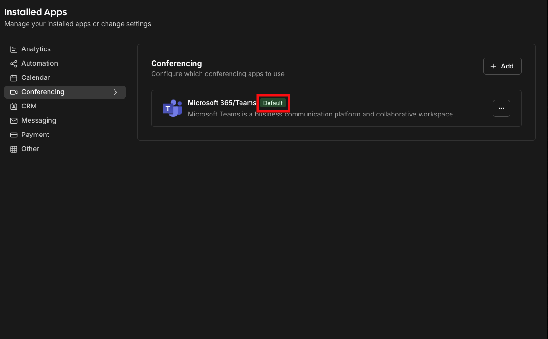Click the Installed Apps page heading
The height and width of the screenshot is (339, 548).
point(36,12)
